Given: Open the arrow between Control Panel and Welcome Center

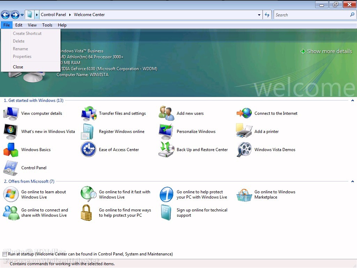Looking at the screenshot, I should tap(70, 15).
